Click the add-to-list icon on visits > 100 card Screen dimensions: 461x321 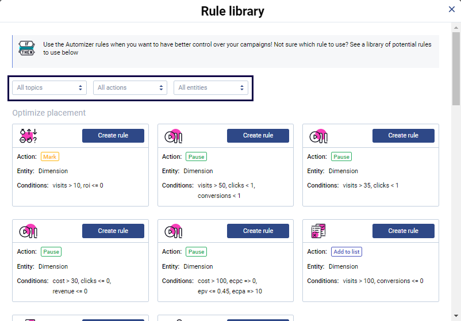318,231
